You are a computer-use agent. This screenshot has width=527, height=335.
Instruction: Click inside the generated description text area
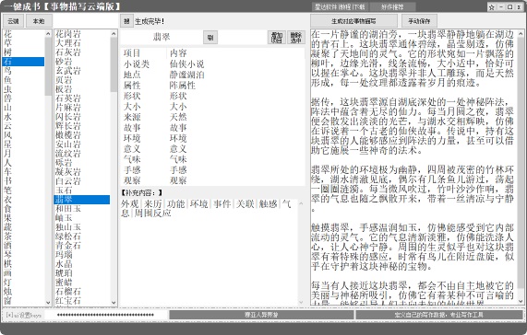click(x=413, y=167)
